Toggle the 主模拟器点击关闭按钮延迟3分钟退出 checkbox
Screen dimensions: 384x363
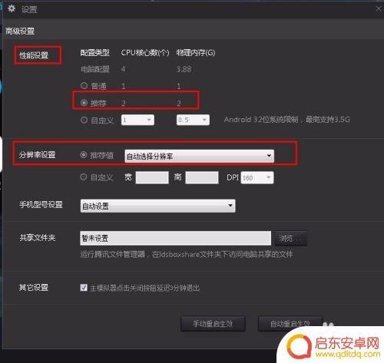pyautogui.click(x=84, y=288)
